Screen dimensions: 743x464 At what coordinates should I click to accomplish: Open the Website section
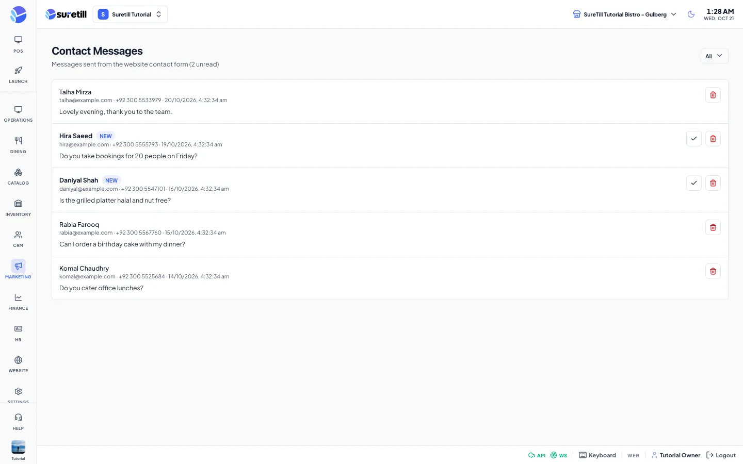(18, 364)
